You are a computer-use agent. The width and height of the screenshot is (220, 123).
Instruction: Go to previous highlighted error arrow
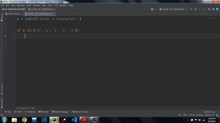tap(215, 18)
